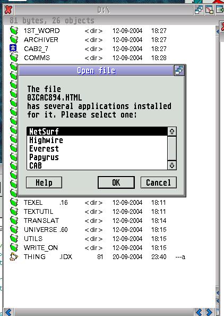
Task: Open the 1ST_WORD folder icon
Action: pos(14,30)
